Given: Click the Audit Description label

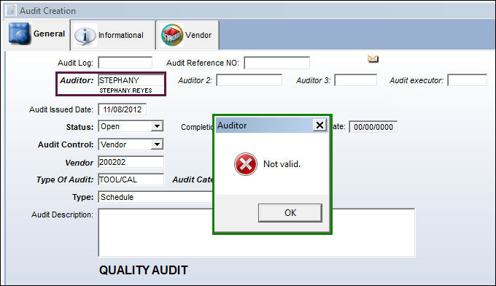Looking at the screenshot, I should click(x=62, y=214).
